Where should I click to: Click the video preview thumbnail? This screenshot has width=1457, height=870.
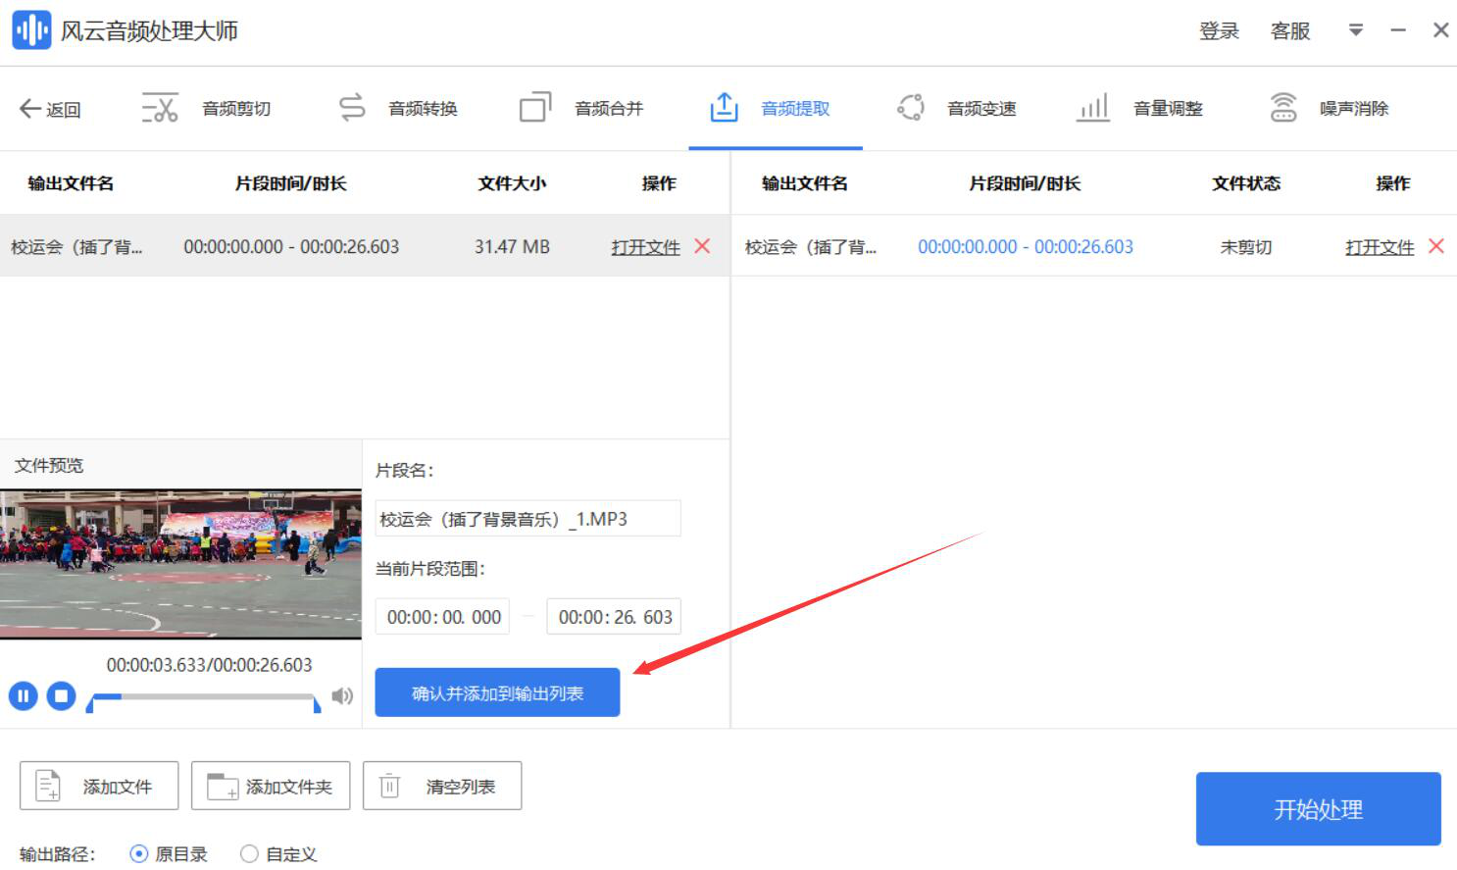180,564
